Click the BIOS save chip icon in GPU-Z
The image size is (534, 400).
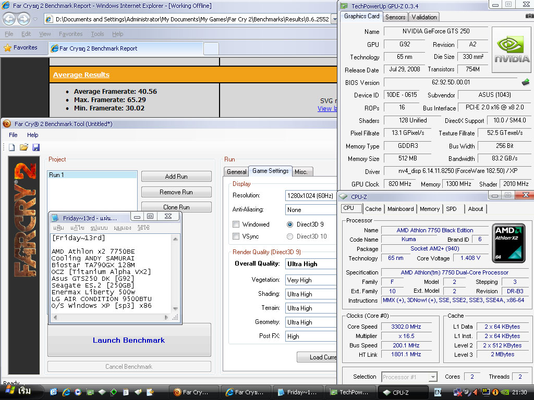click(526, 82)
